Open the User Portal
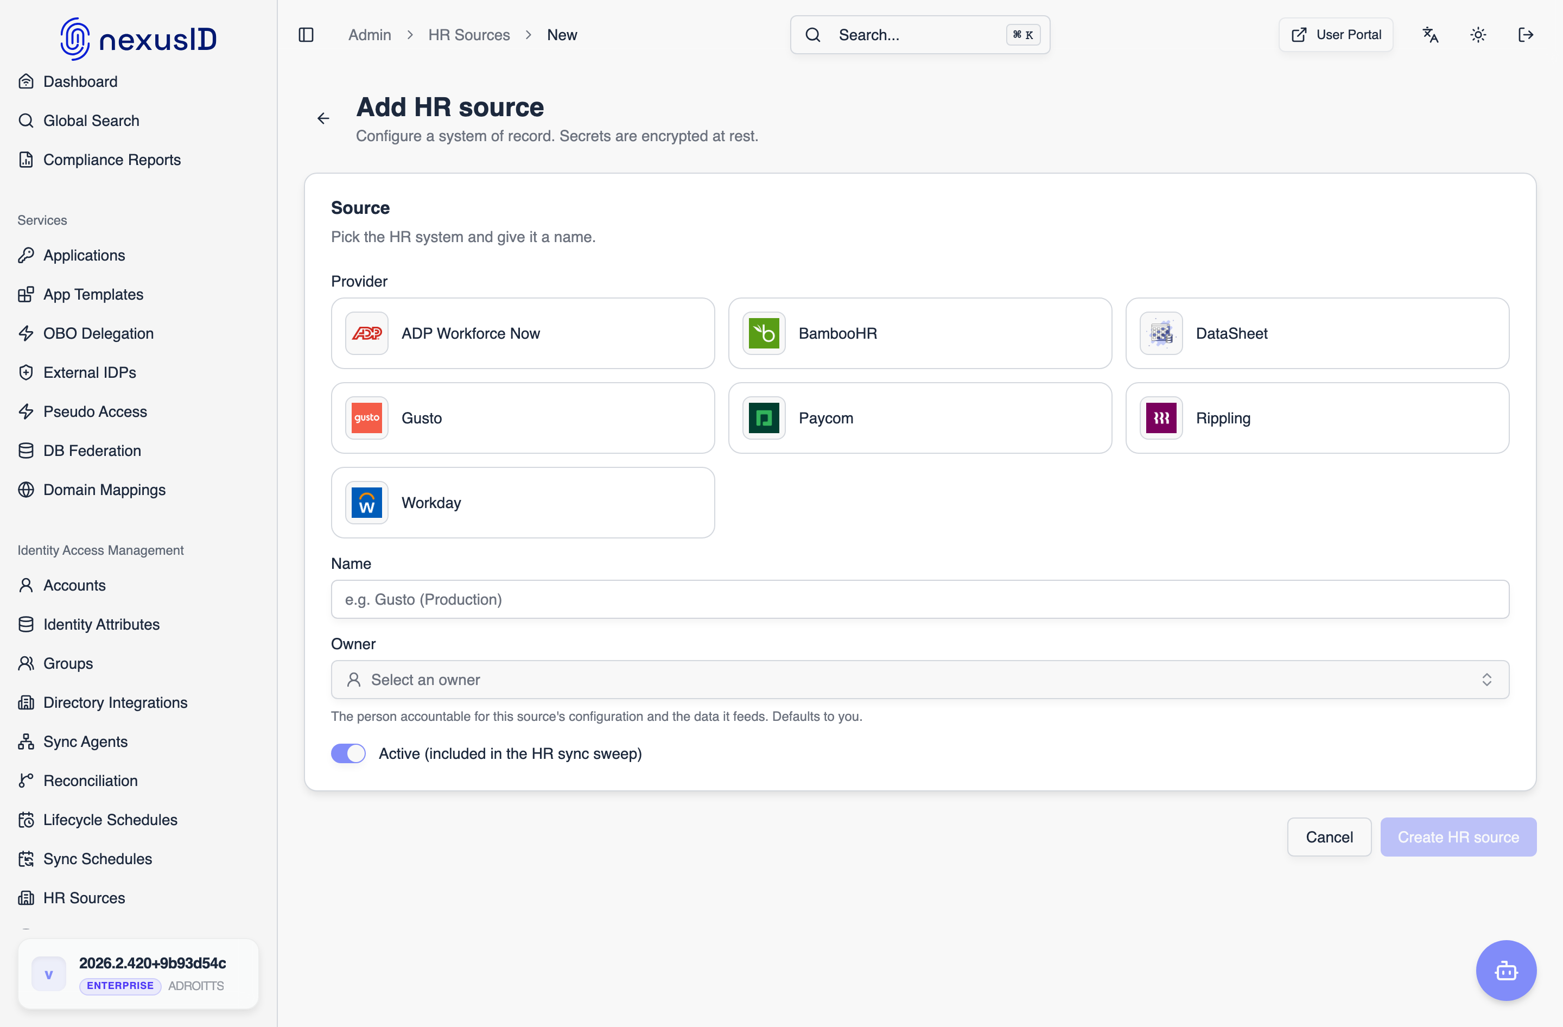Image resolution: width=1563 pixels, height=1027 pixels. click(x=1336, y=35)
